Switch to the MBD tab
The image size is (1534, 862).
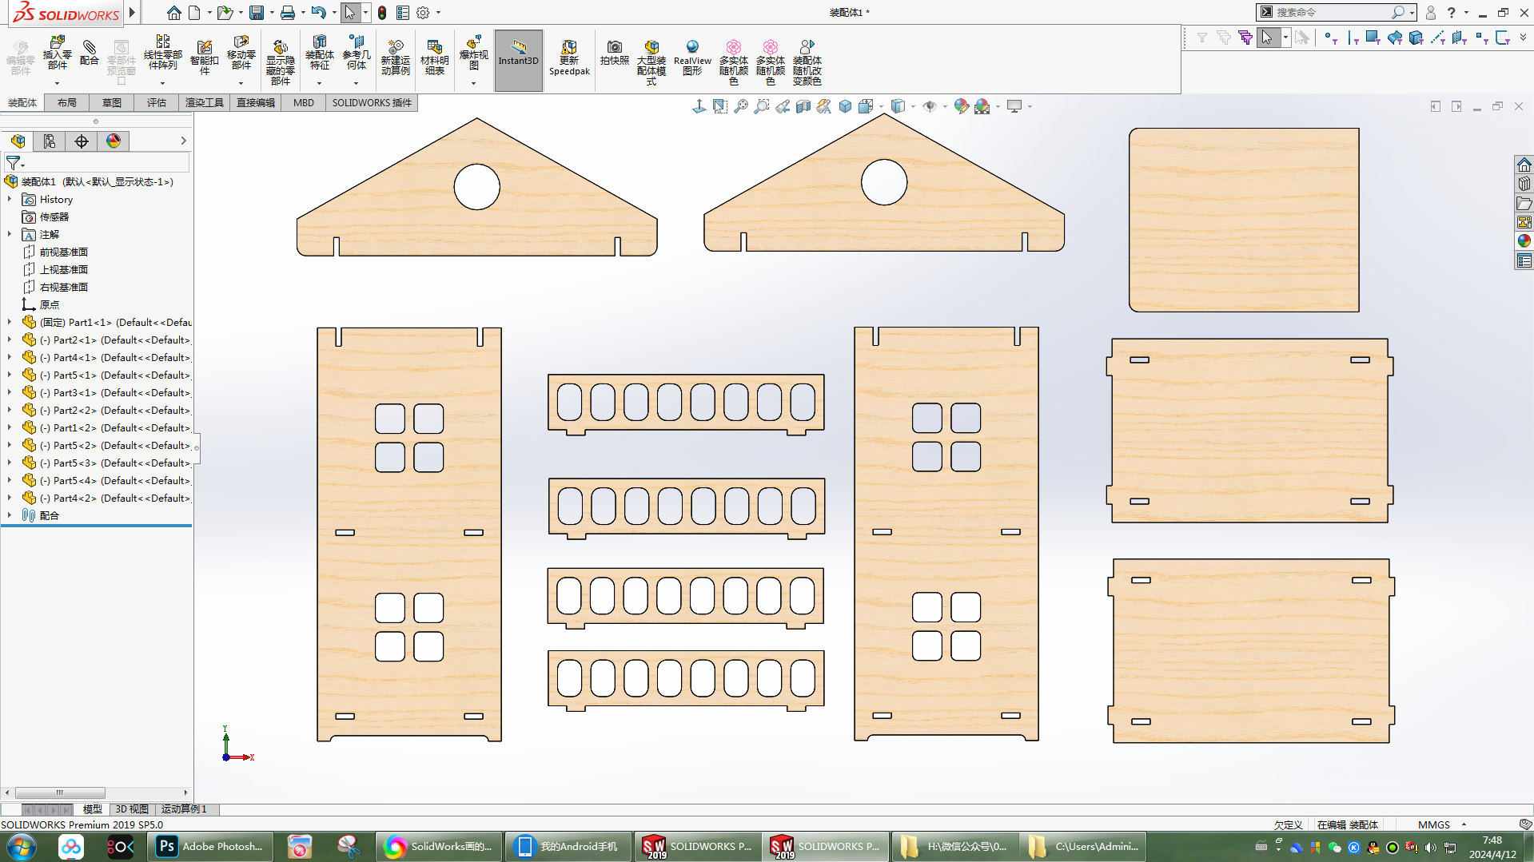click(304, 103)
